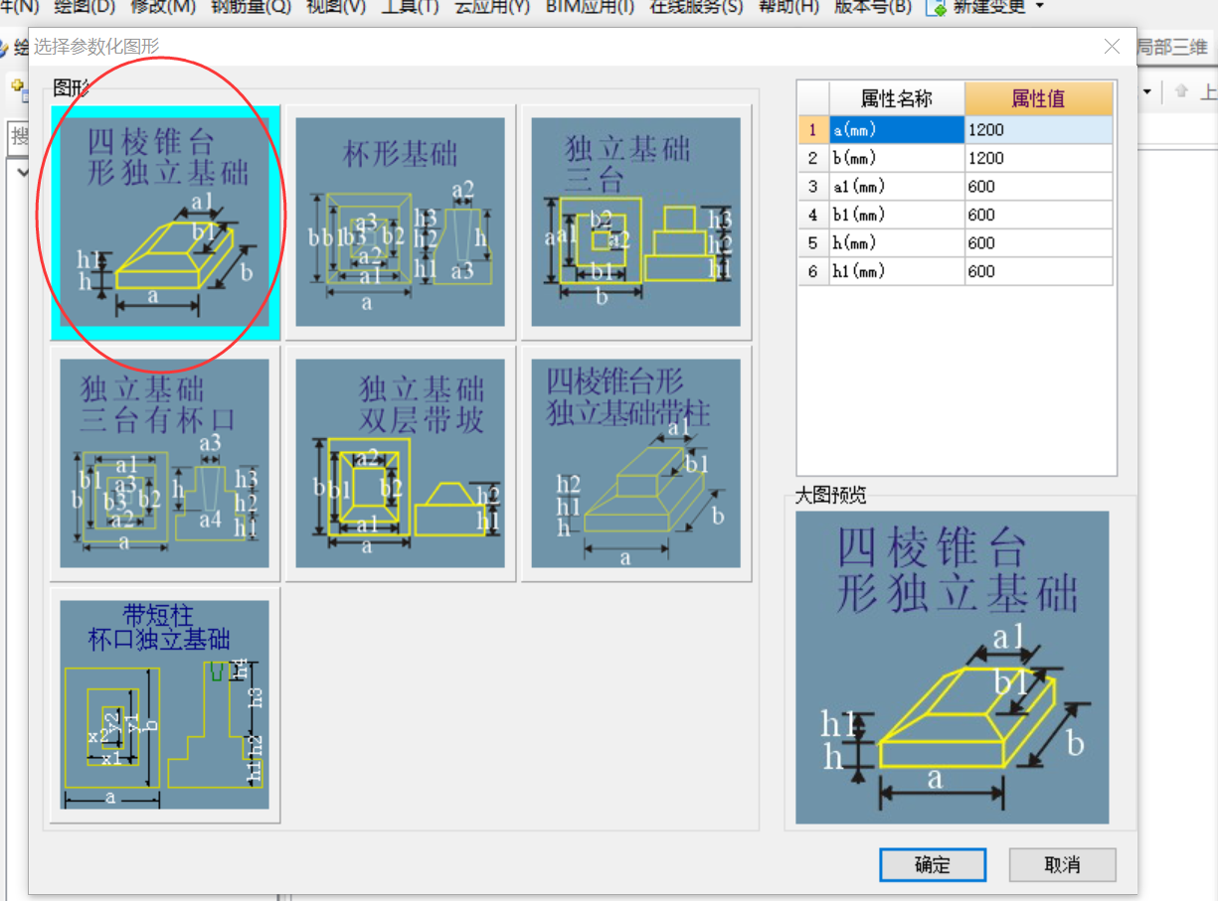This screenshot has height=901, width=1218.
Task: Edit the h1(mm) property value
Action: (x=1039, y=271)
